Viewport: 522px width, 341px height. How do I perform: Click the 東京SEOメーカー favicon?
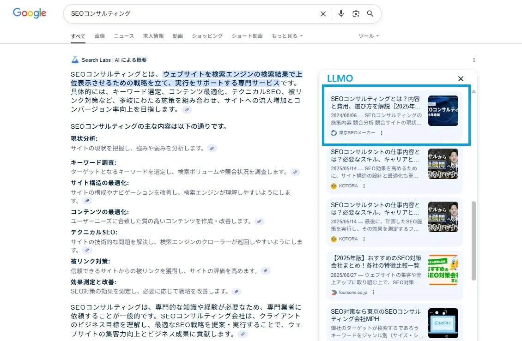[334, 133]
